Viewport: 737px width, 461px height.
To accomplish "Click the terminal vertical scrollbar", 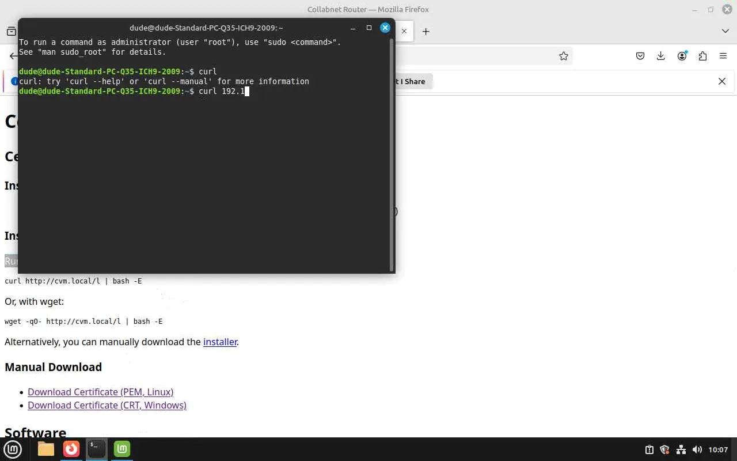I will [x=392, y=154].
